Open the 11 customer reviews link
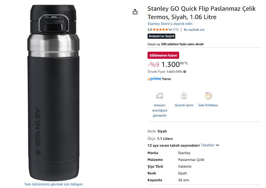Viewport: 266px width, 188px height. coord(176,30)
